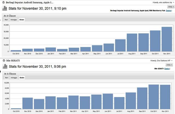175x114 pixels.
Task: Open the 'Howdy, Eko Sutrisno HP' menu in Mie SEHATI
Action: (161, 60)
